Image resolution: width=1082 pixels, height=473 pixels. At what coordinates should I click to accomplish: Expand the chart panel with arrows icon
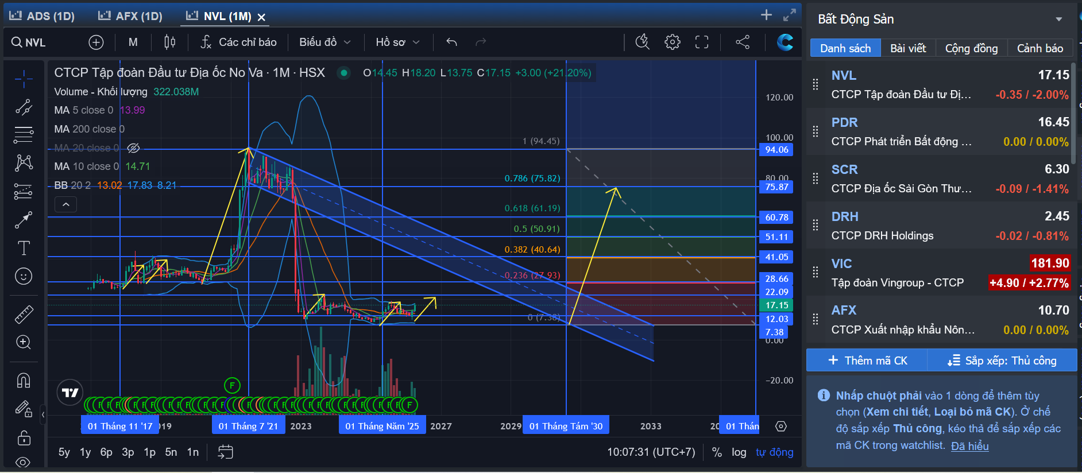click(790, 15)
